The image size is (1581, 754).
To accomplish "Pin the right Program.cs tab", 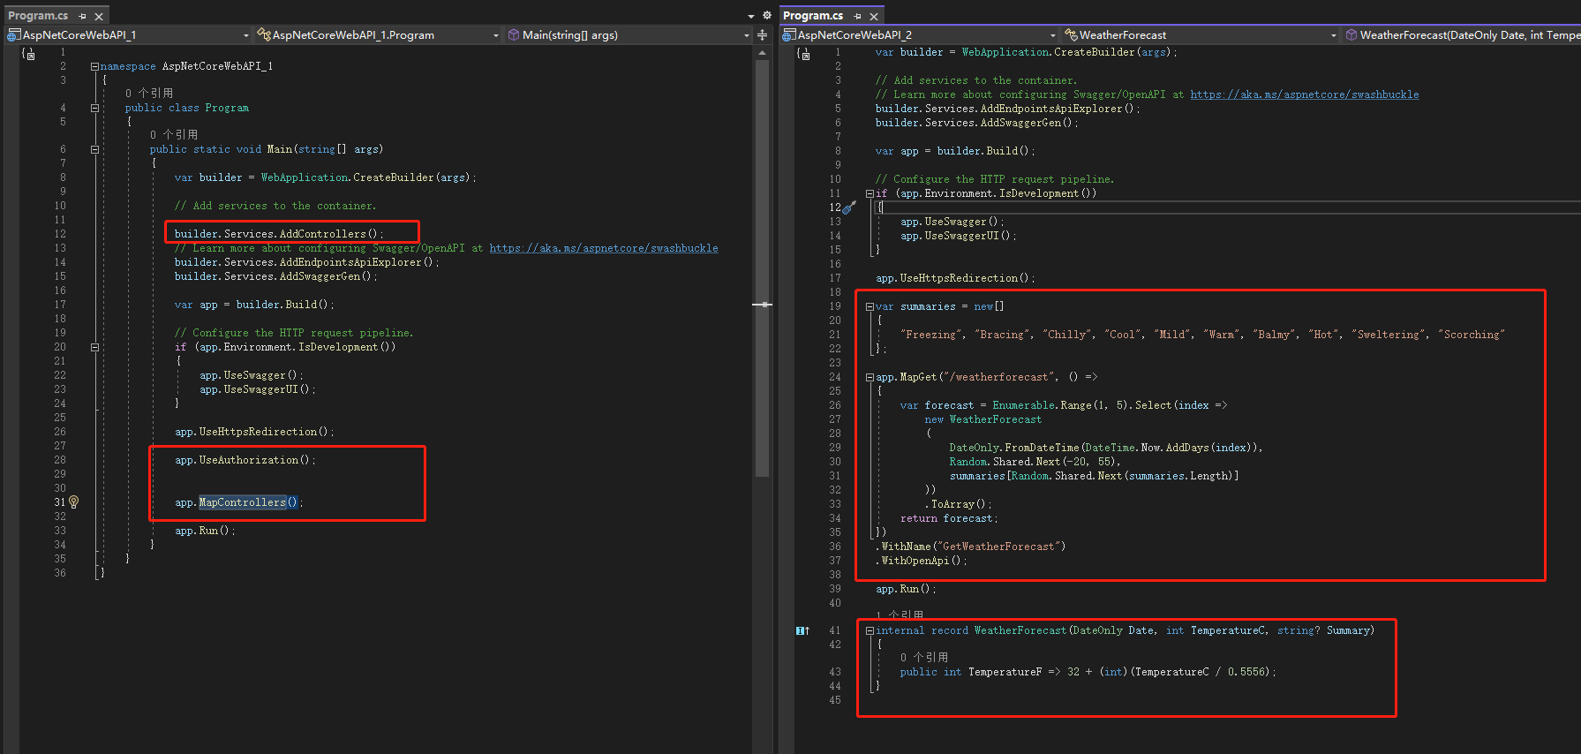I will click(x=857, y=16).
